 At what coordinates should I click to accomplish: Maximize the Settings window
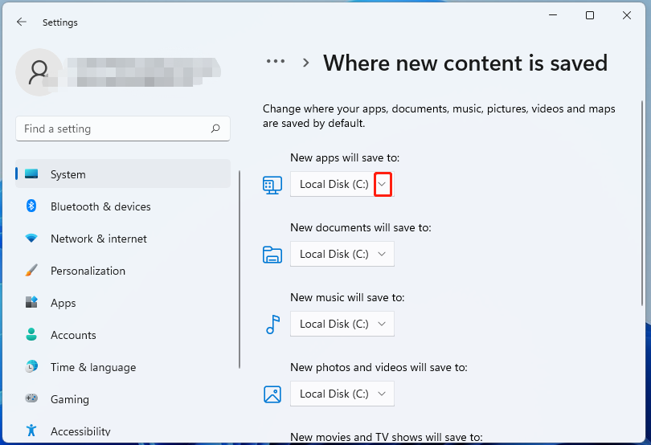pyautogui.click(x=590, y=15)
